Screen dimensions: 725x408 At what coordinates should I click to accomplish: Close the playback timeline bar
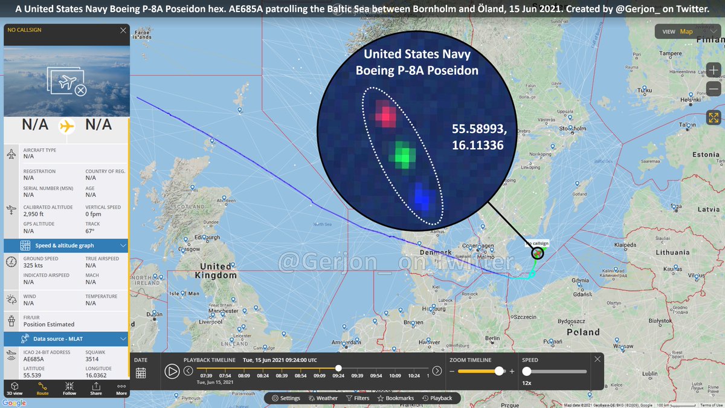tap(598, 359)
